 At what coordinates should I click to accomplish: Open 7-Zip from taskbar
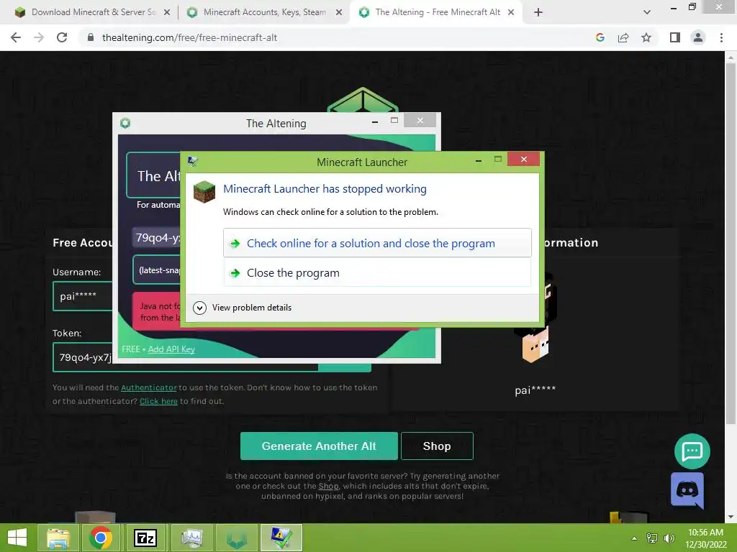pyautogui.click(x=145, y=538)
